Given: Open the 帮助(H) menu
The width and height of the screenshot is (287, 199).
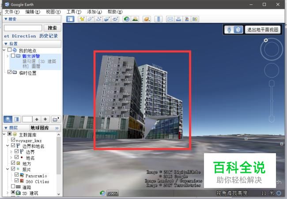Looking at the screenshot, I should pyautogui.click(x=115, y=12).
